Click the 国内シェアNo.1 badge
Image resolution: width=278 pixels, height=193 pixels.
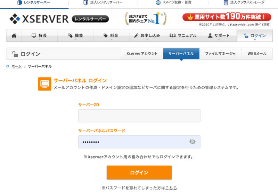click(146, 18)
